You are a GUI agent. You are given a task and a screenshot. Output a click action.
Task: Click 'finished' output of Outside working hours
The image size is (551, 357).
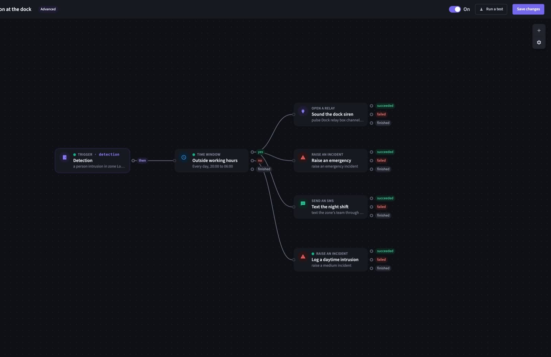(252, 169)
